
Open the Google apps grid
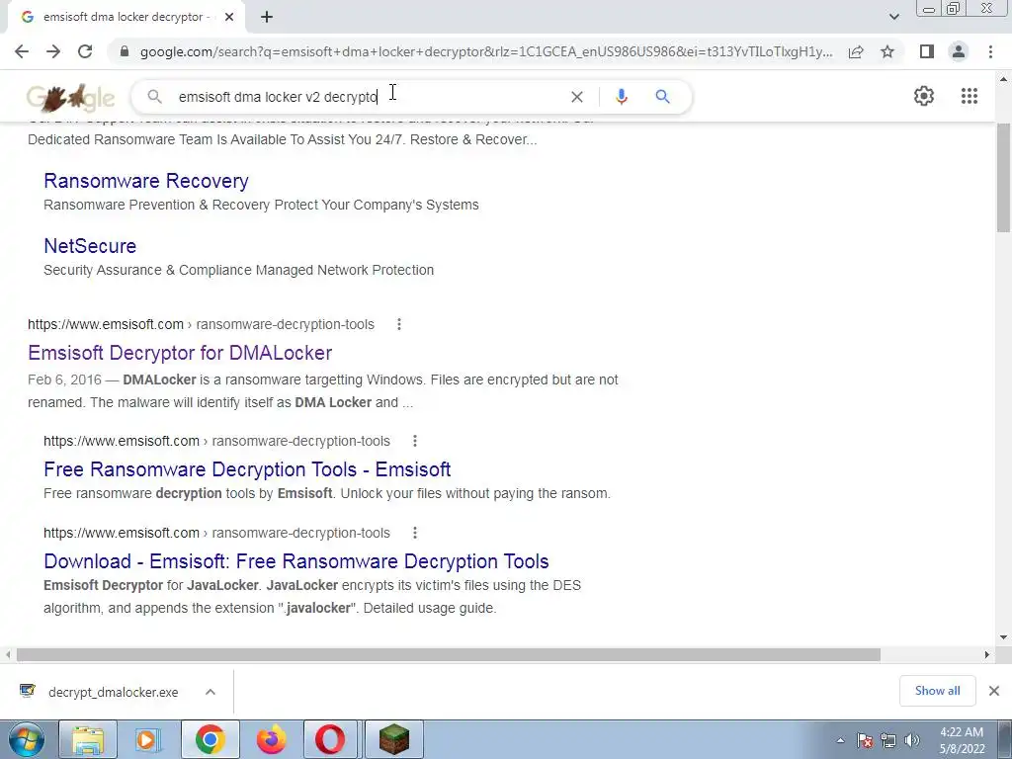(x=969, y=96)
